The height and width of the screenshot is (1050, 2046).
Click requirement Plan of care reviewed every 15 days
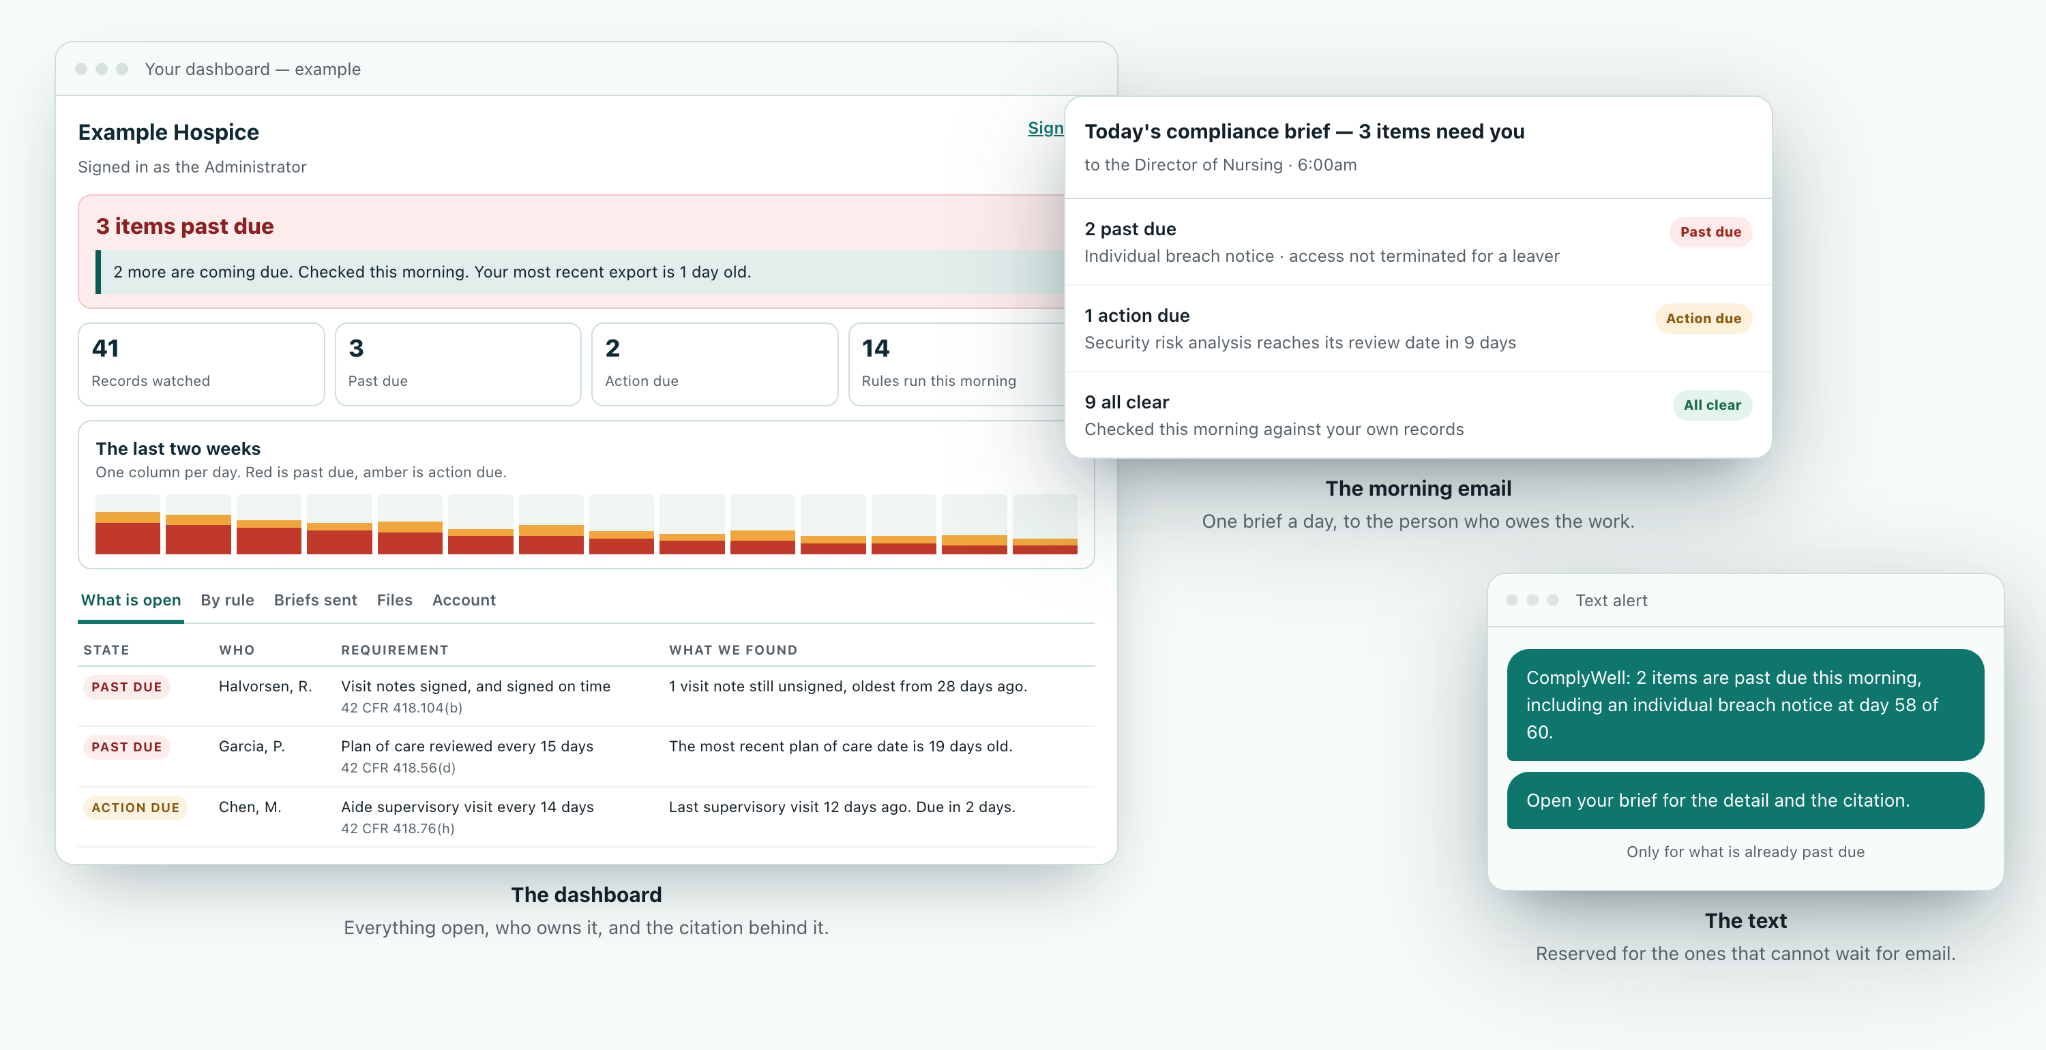[x=467, y=746]
